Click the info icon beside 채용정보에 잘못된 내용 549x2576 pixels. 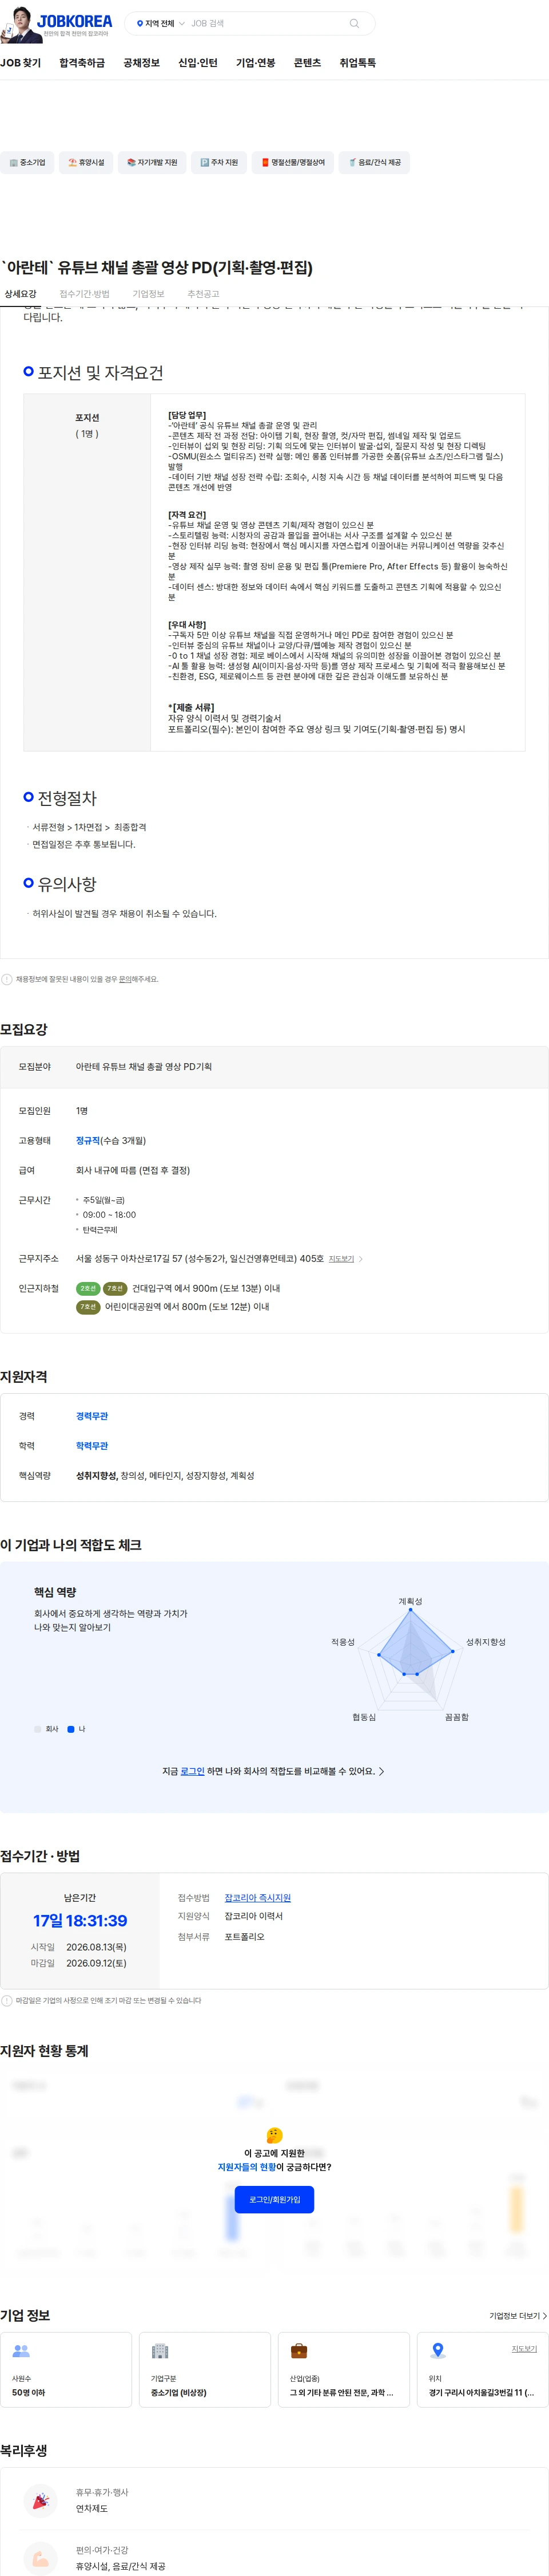coord(7,979)
